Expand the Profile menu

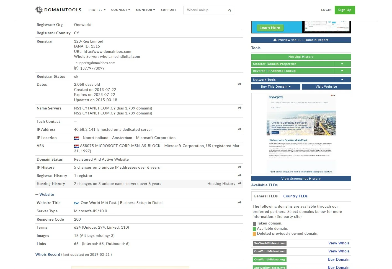click(x=97, y=10)
